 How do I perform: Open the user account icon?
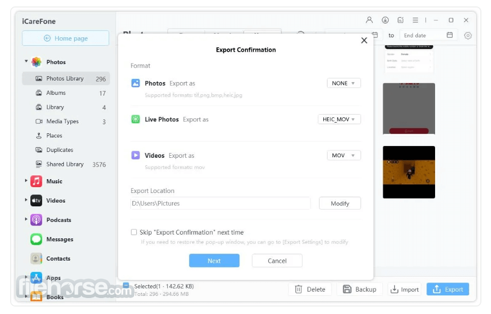pos(369,20)
